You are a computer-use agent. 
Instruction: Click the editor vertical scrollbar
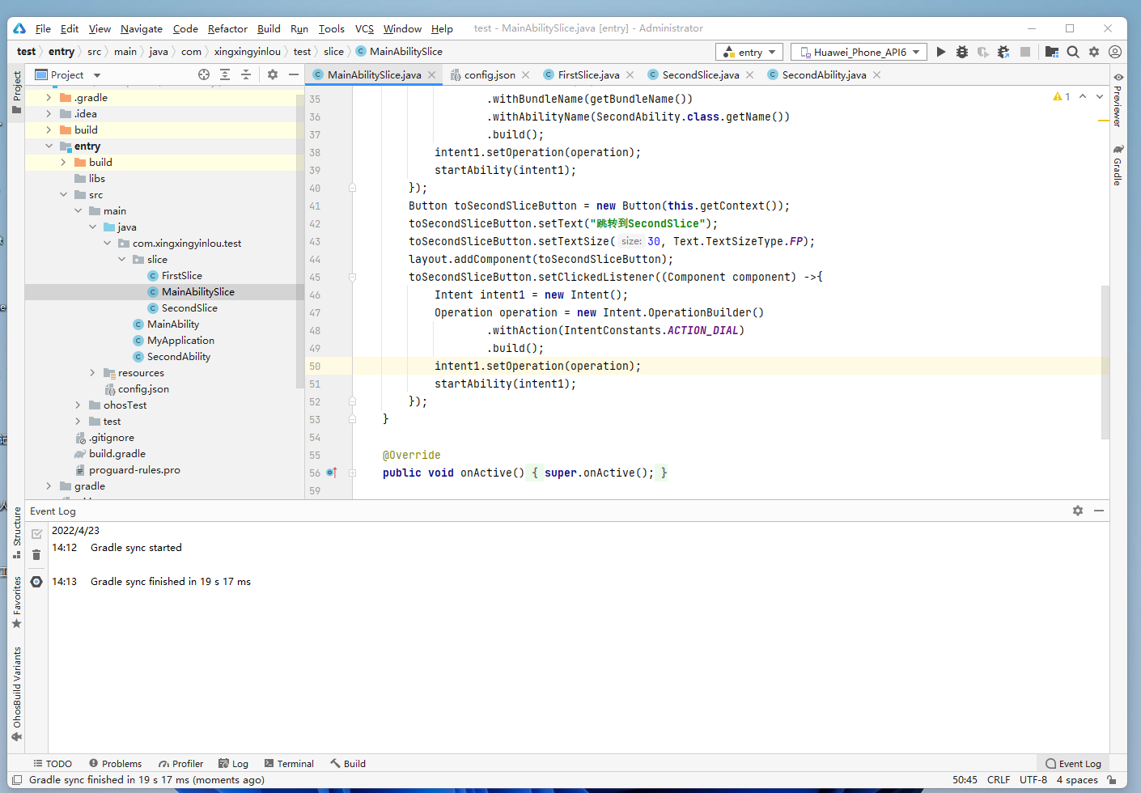pos(1105,362)
